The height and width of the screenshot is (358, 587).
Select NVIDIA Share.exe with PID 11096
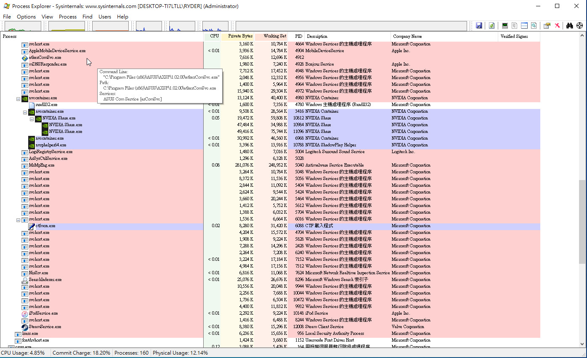(x=270, y=132)
